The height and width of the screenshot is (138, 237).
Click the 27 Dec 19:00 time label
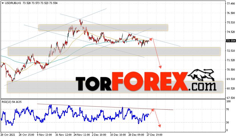click(x=154, y=135)
